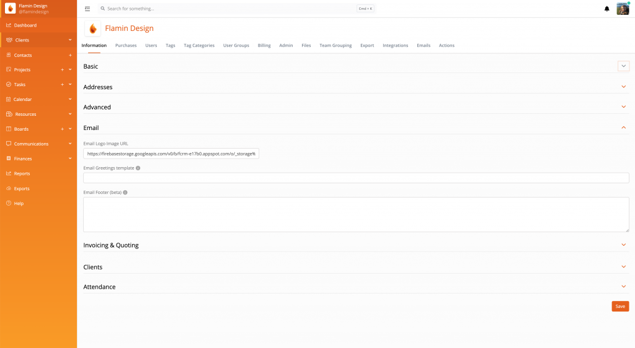
Task: Click the Save button
Action: pos(620,306)
